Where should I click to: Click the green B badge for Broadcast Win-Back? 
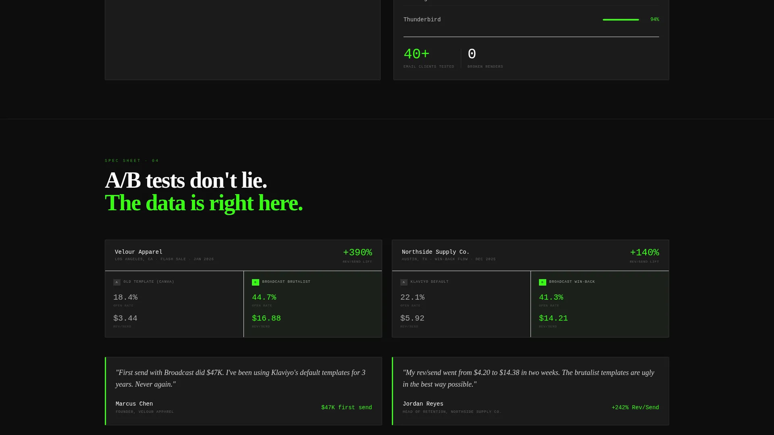pyautogui.click(x=542, y=282)
